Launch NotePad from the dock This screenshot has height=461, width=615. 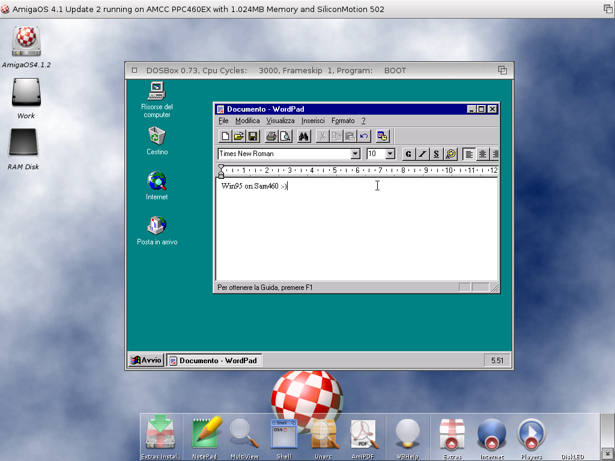tap(205, 438)
